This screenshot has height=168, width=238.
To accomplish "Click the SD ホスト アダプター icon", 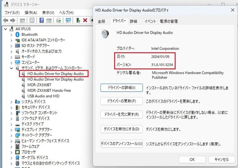I will 17,46.
